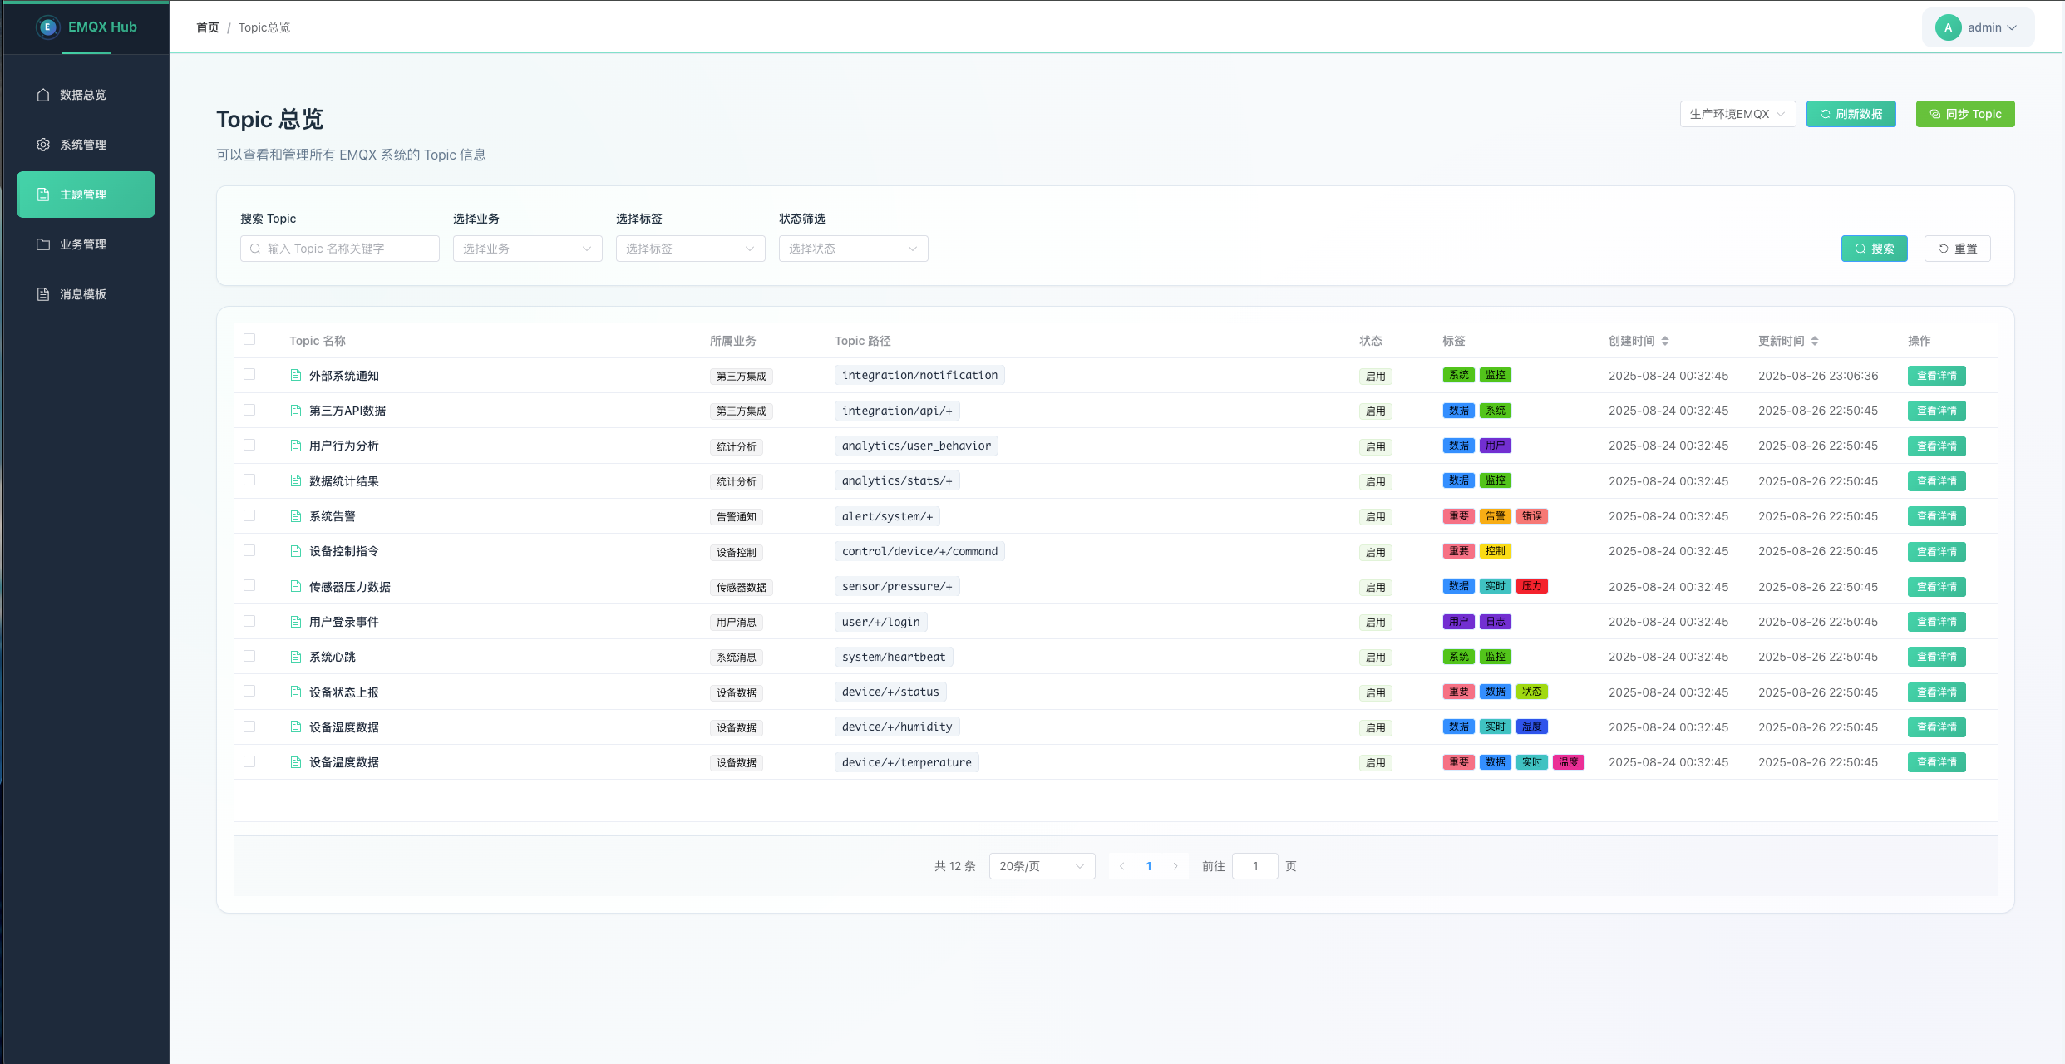The image size is (2065, 1064).
Task: Check the select-all checkbox in table header
Action: (x=249, y=339)
